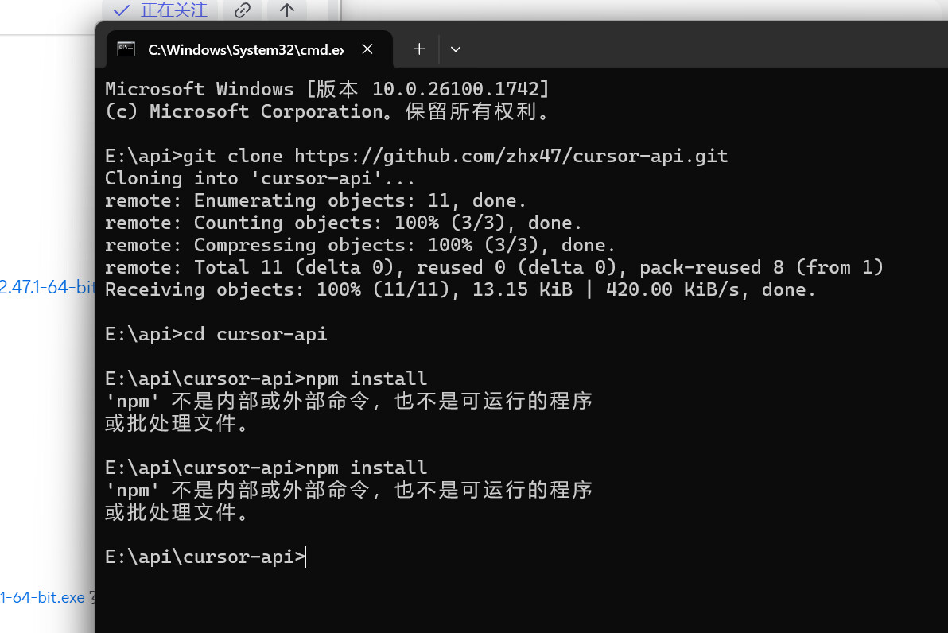The height and width of the screenshot is (633, 948).
Task: Click the "Cloning into 'cursor-api'" output line
Action: click(x=259, y=178)
